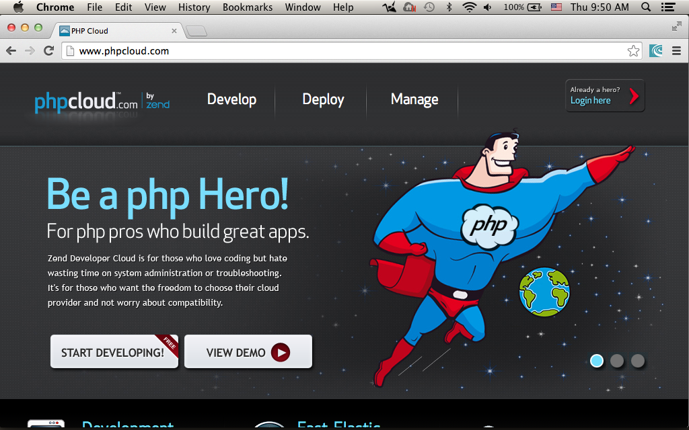Open the Deploy navigation item
The height and width of the screenshot is (430, 689).
323,99
